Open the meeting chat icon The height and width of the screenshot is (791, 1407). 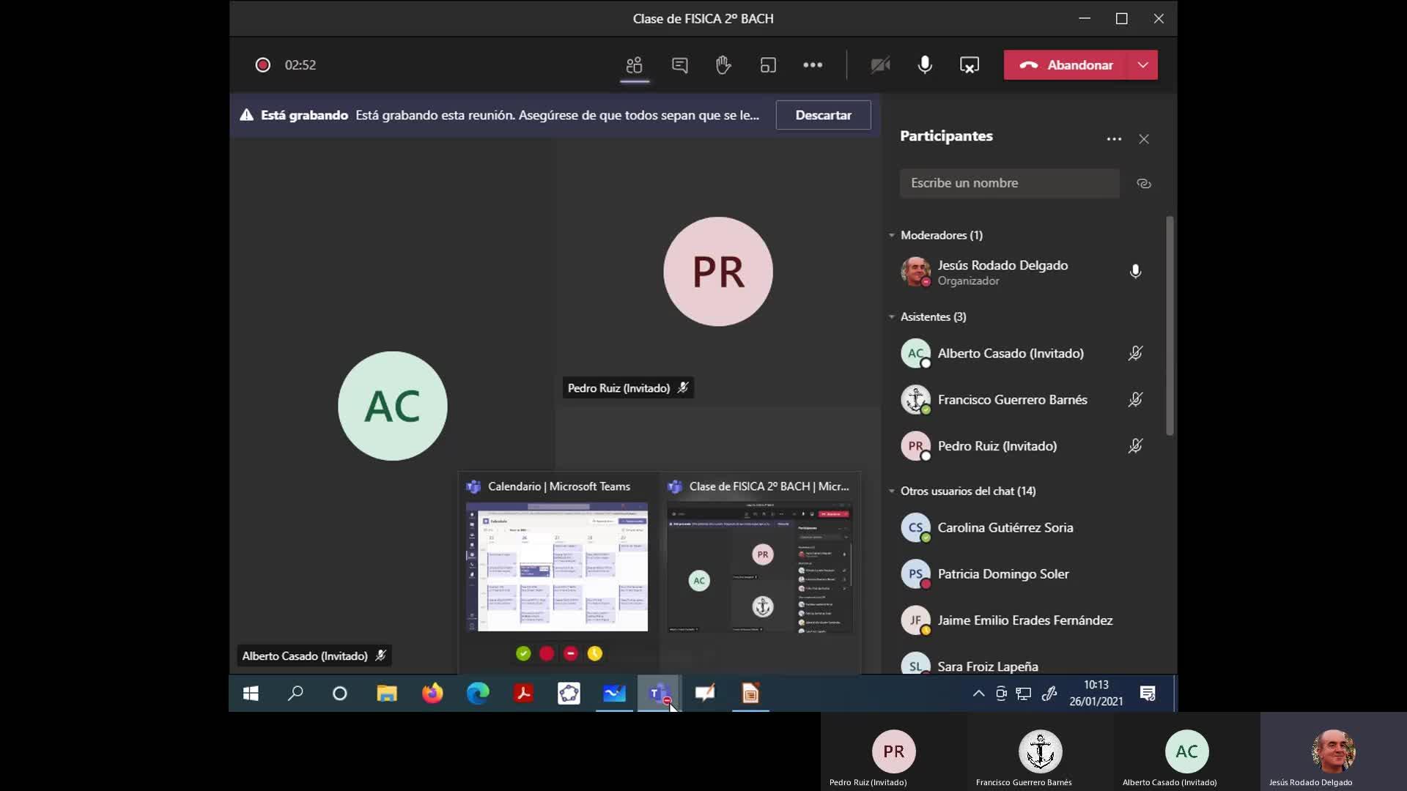tap(679, 65)
